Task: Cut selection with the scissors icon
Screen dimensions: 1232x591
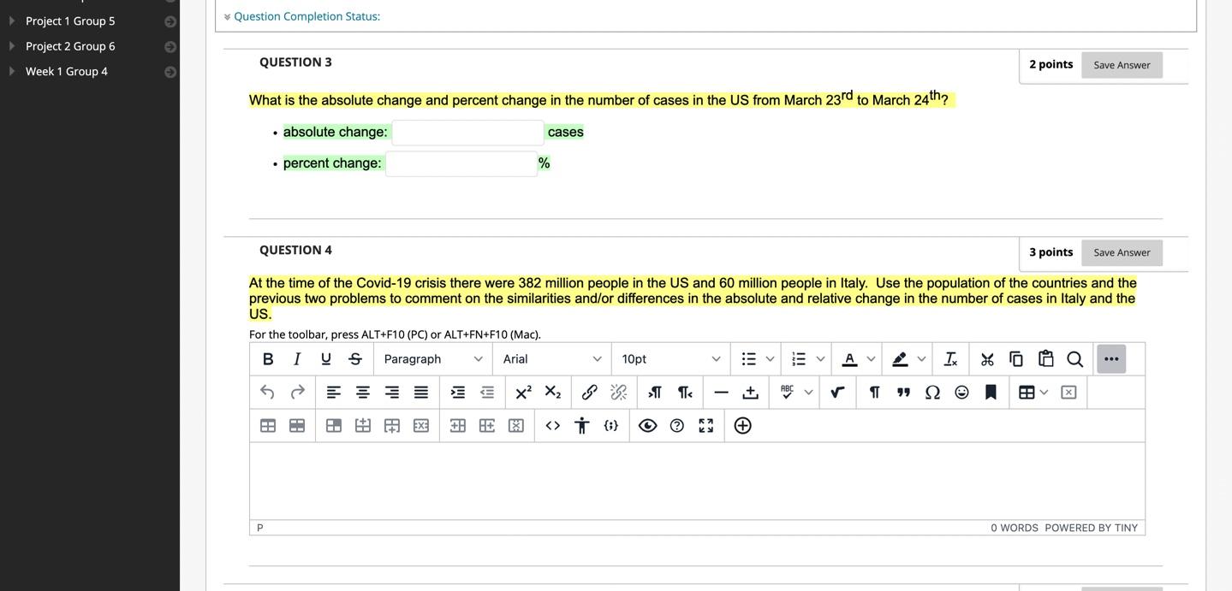Action: 987,359
